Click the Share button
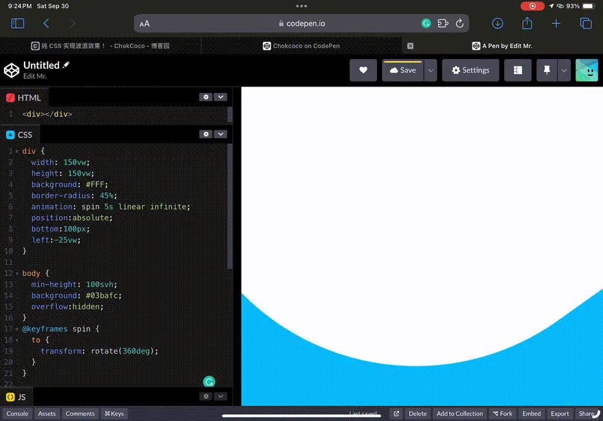The width and height of the screenshot is (603, 421). tap(588, 414)
